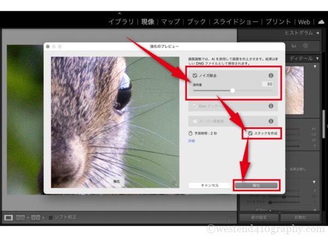The width and height of the screenshot is (328, 237).
Task: Switch to the マップ module
Action: [x=169, y=22]
